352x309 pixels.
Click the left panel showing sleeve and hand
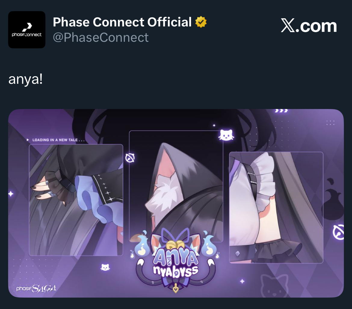pyautogui.click(x=76, y=200)
